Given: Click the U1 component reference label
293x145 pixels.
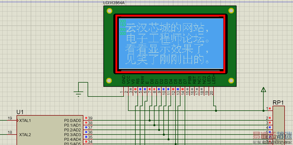Looking at the screenshot, I should 20,112.
